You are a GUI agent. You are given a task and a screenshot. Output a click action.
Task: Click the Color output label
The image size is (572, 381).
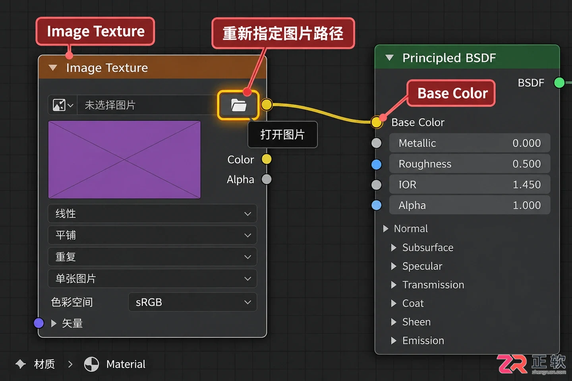pyautogui.click(x=241, y=160)
